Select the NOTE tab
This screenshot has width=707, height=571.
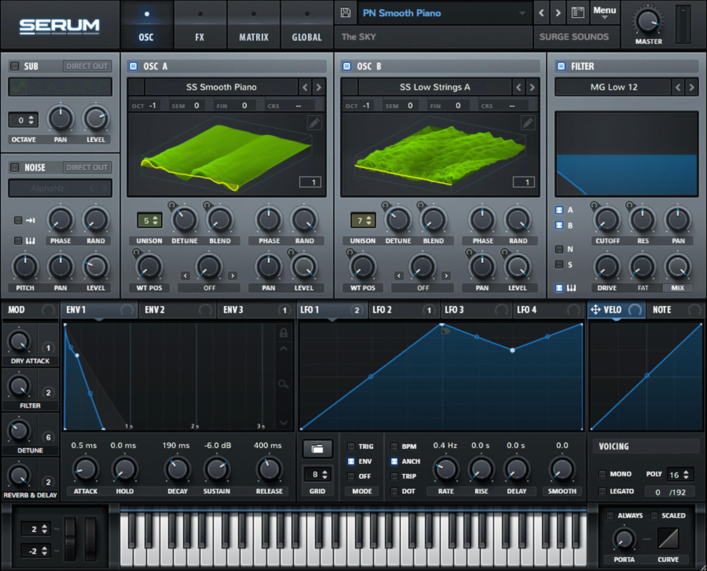[676, 310]
